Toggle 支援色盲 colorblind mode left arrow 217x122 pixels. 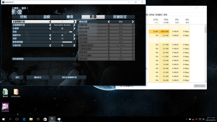pyautogui.click(x=50, y=45)
